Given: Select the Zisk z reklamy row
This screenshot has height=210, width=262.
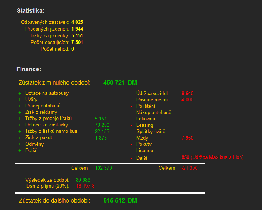Looking at the screenshot, I should tap(41, 112).
